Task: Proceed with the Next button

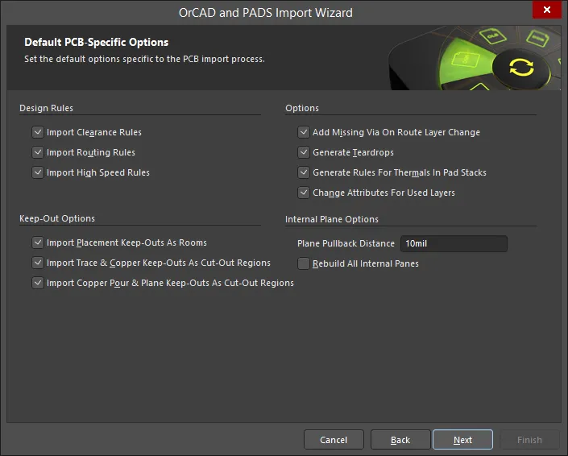Action: [x=462, y=440]
